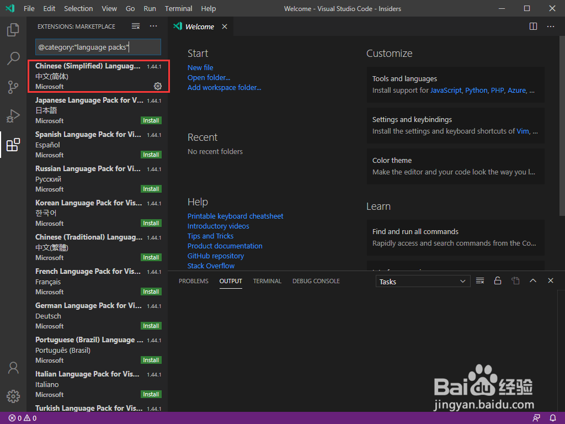Screen dimensions: 565x424
Task: Open the Edit menu
Action: (x=49, y=9)
